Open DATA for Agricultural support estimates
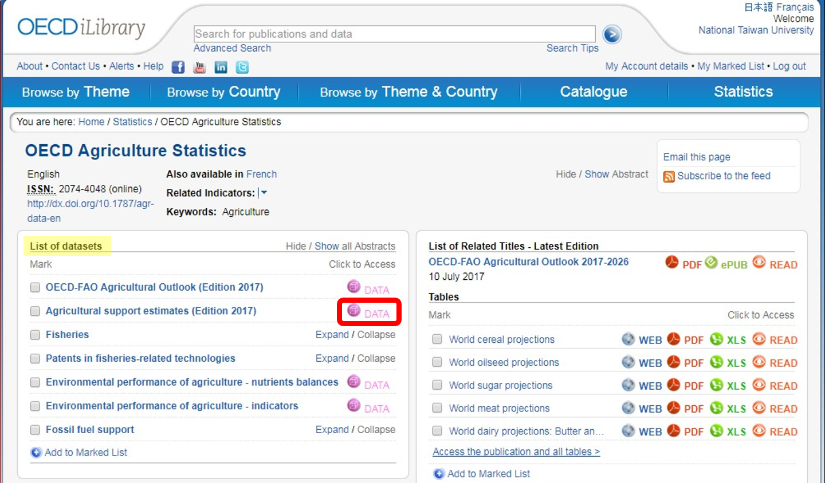This screenshot has width=825, height=483. 368,312
